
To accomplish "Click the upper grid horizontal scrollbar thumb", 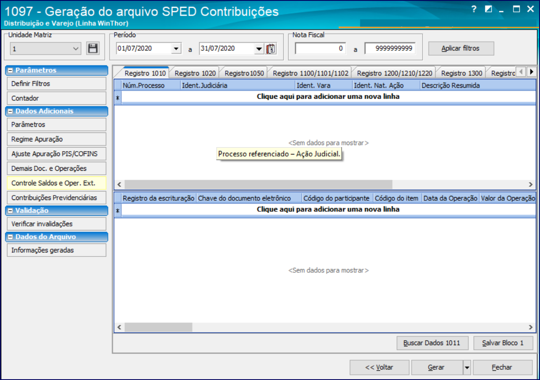I will (259, 185).
